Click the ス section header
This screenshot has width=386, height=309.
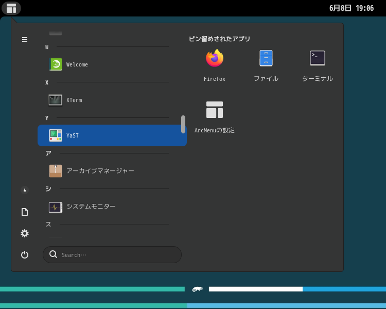coord(48,224)
